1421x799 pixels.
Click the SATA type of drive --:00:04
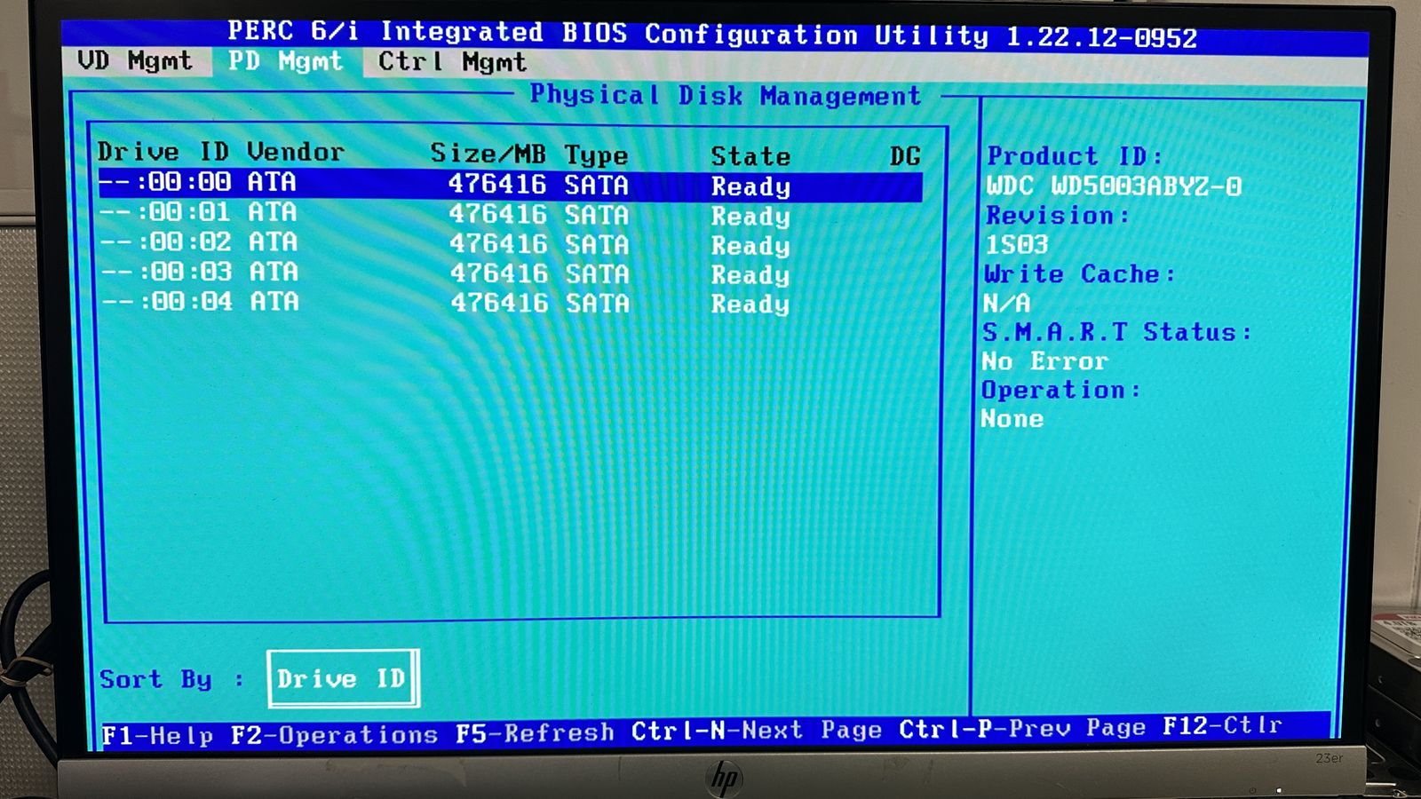coord(598,303)
